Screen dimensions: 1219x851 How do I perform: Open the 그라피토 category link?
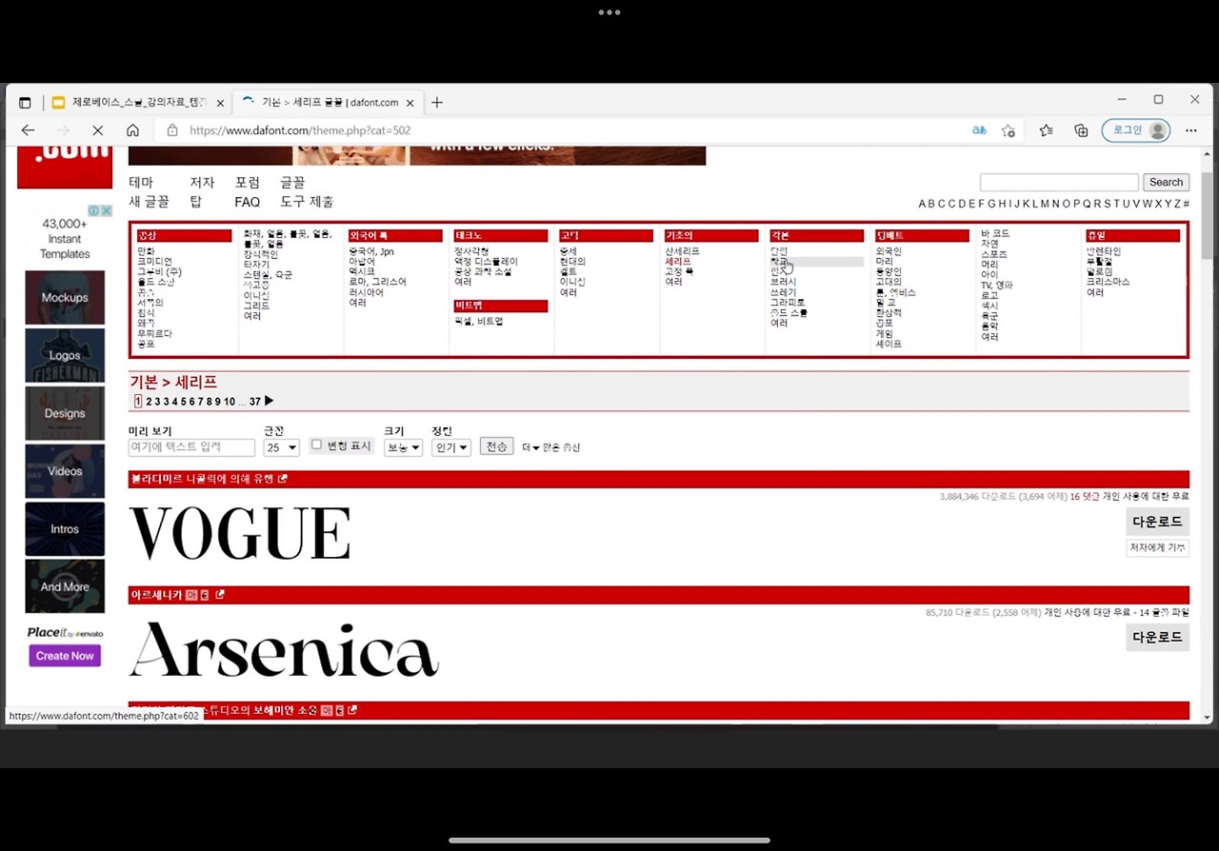pos(788,303)
